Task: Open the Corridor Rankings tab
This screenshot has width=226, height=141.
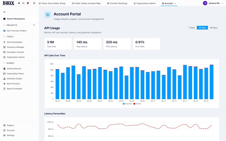Action: click(117, 3)
